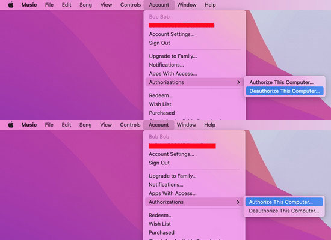Click Authorizations item in upper Account menu
The height and width of the screenshot is (240, 331).
tap(194, 82)
